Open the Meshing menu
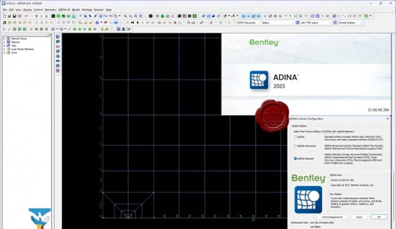 click(x=87, y=10)
